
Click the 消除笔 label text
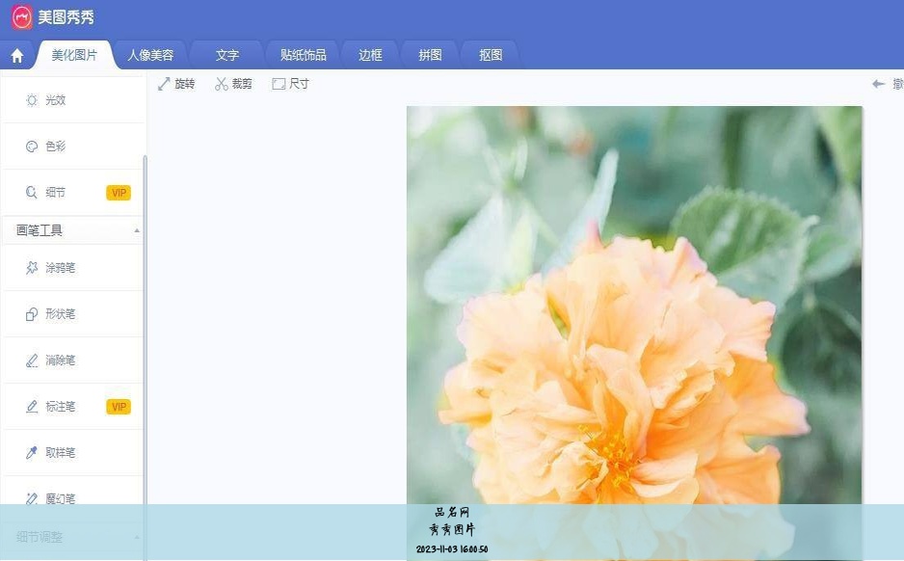tap(61, 361)
